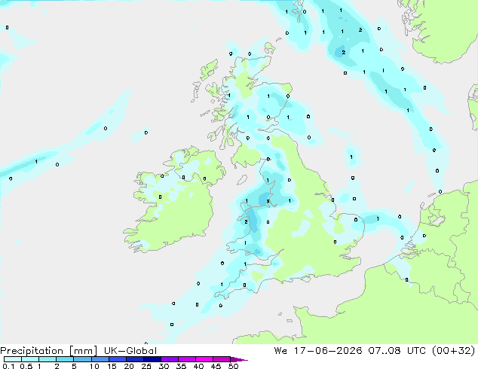Click the '0.5' legend scale number
The height and width of the screenshot is (369, 478).
[26, 366]
